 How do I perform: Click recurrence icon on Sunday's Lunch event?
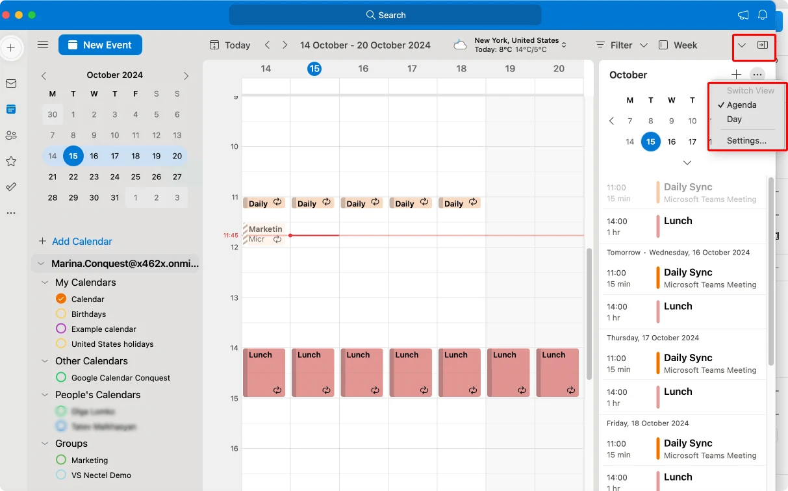coord(571,390)
